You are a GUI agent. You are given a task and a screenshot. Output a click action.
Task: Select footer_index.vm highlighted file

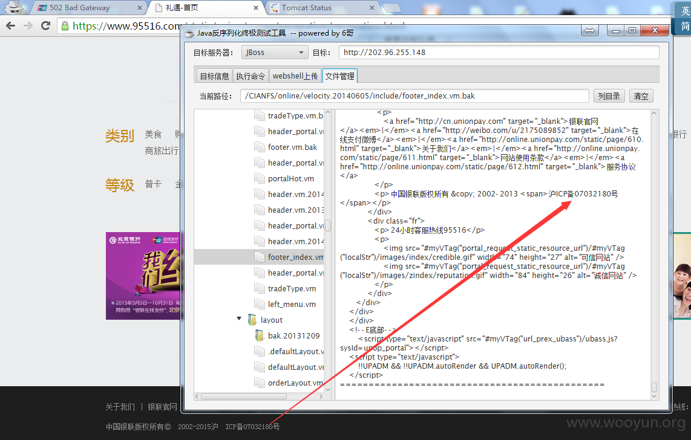pyautogui.click(x=259, y=257)
